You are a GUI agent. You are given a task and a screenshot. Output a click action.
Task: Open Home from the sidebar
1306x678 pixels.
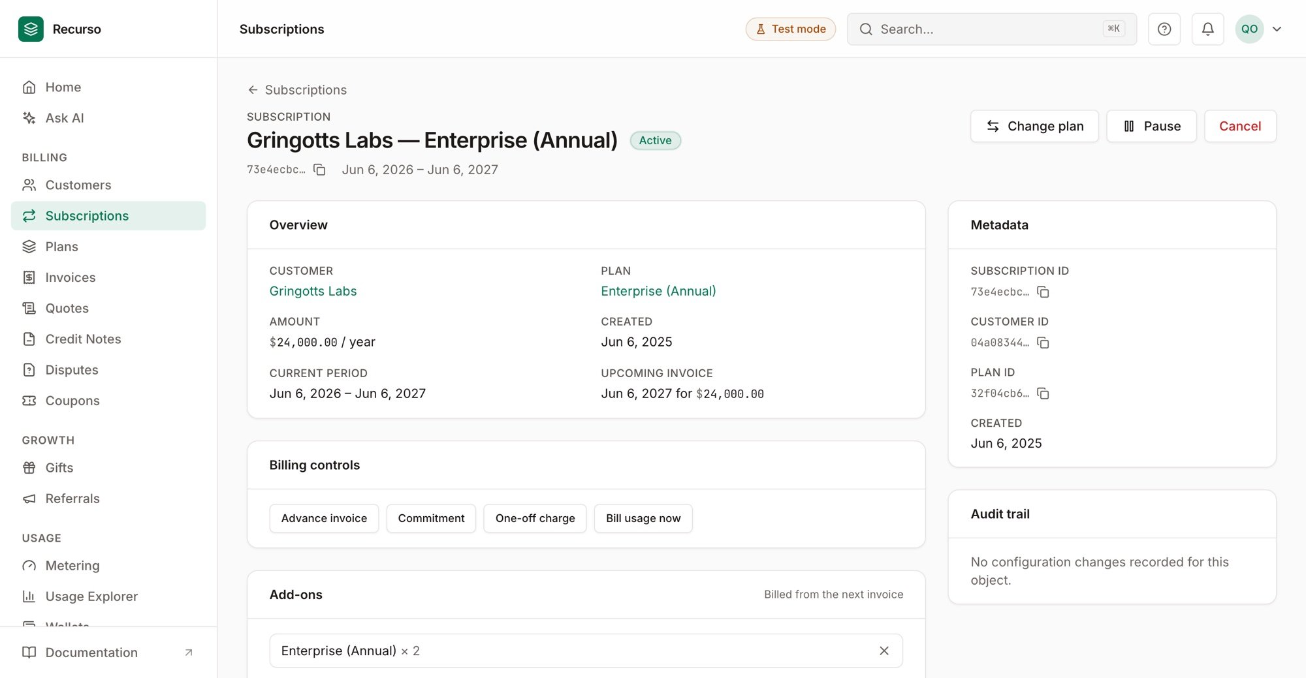click(x=108, y=87)
